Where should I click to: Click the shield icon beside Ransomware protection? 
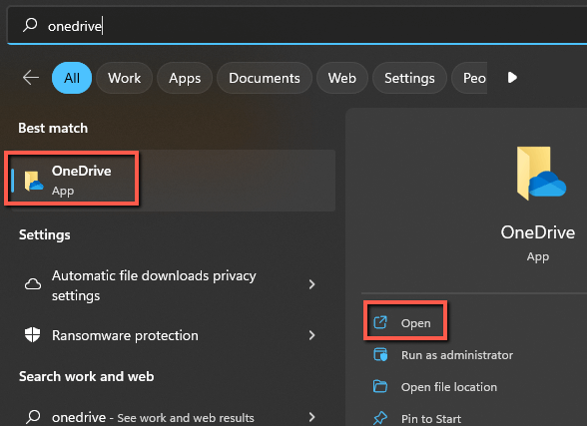point(33,334)
